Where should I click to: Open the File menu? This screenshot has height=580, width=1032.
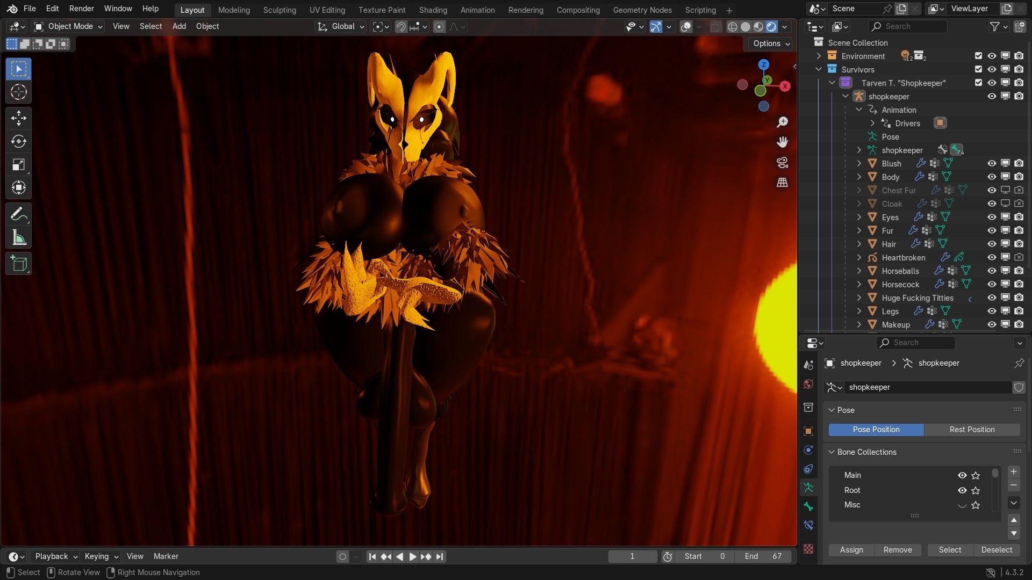(30, 9)
